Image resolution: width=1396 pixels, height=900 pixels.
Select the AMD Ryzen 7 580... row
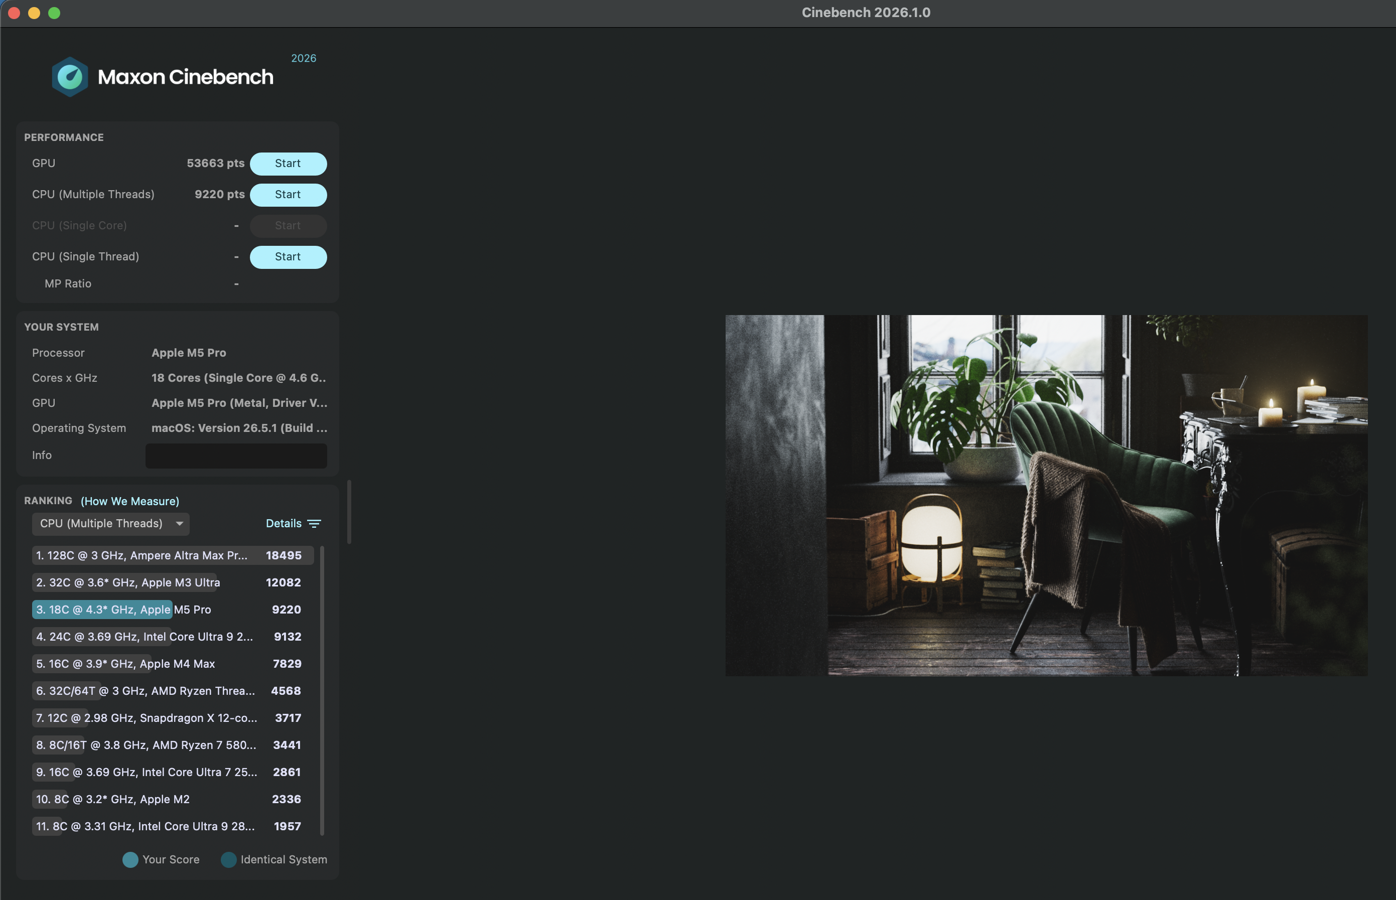point(173,745)
